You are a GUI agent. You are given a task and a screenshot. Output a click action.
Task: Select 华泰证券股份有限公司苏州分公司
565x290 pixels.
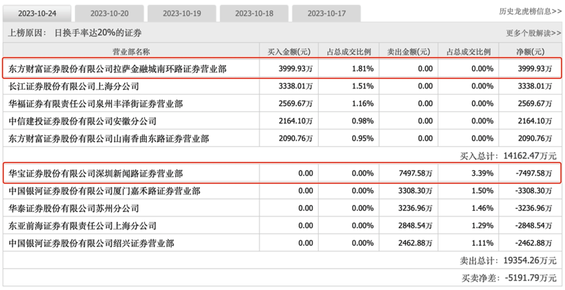coord(73,208)
